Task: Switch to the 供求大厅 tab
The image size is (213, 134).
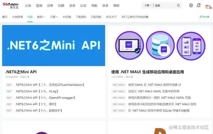Action: click(111, 17)
